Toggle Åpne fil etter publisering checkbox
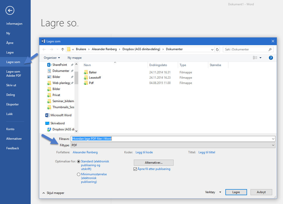Image resolution: width=283 pixels, height=204 pixels. coord(135,169)
